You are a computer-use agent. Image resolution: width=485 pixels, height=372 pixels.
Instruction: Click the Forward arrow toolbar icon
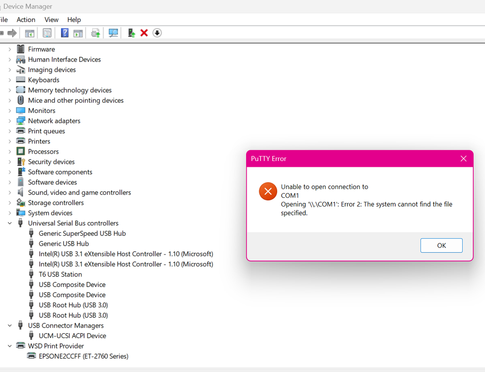click(x=12, y=33)
